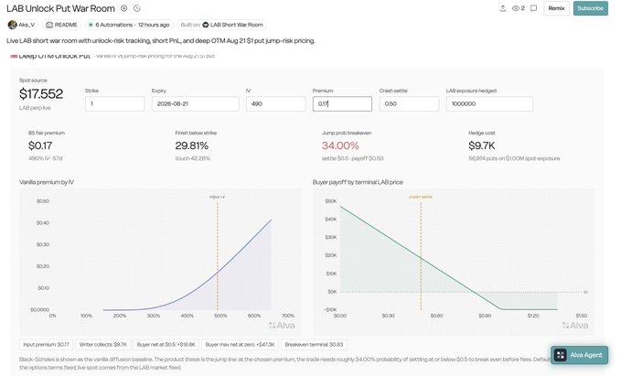This screenshot has width=621, height=376.
Task: Open history clock icon beside title
Action: 137,8
